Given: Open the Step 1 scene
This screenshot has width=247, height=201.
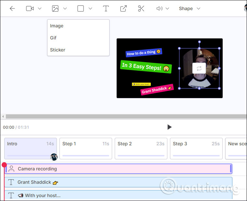Looking at the screenshot, I should (x=85, y=148).
